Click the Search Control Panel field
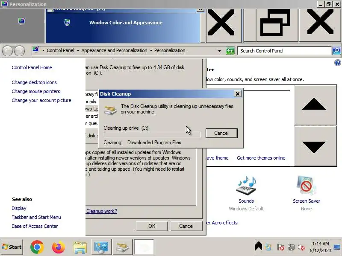 284,51
